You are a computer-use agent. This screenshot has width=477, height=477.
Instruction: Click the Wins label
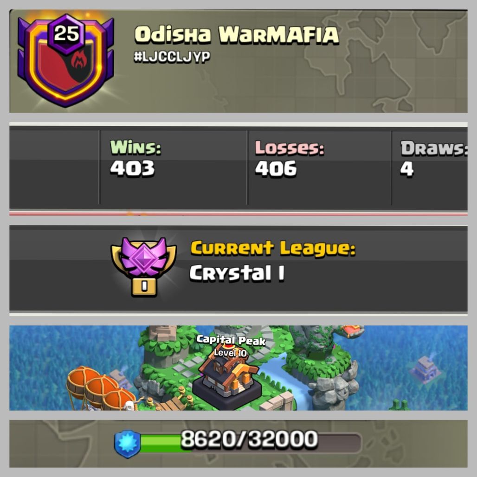point(135,148)
